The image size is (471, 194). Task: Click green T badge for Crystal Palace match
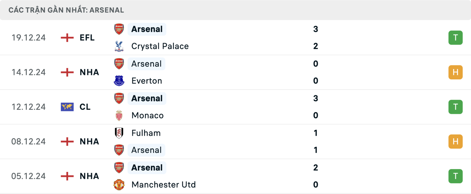point(455,38)
